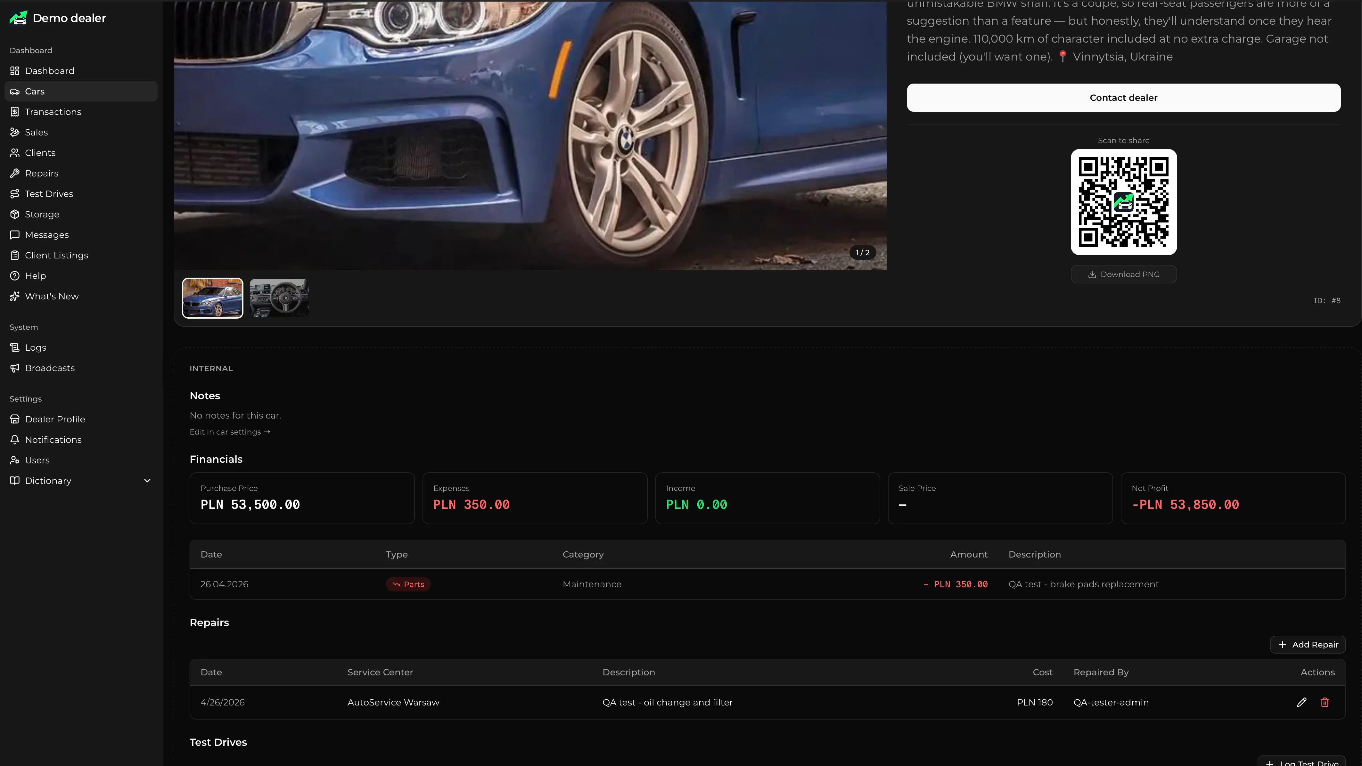
Task: Click the ID: #8 label
Action: click(x=1326, y=301)
